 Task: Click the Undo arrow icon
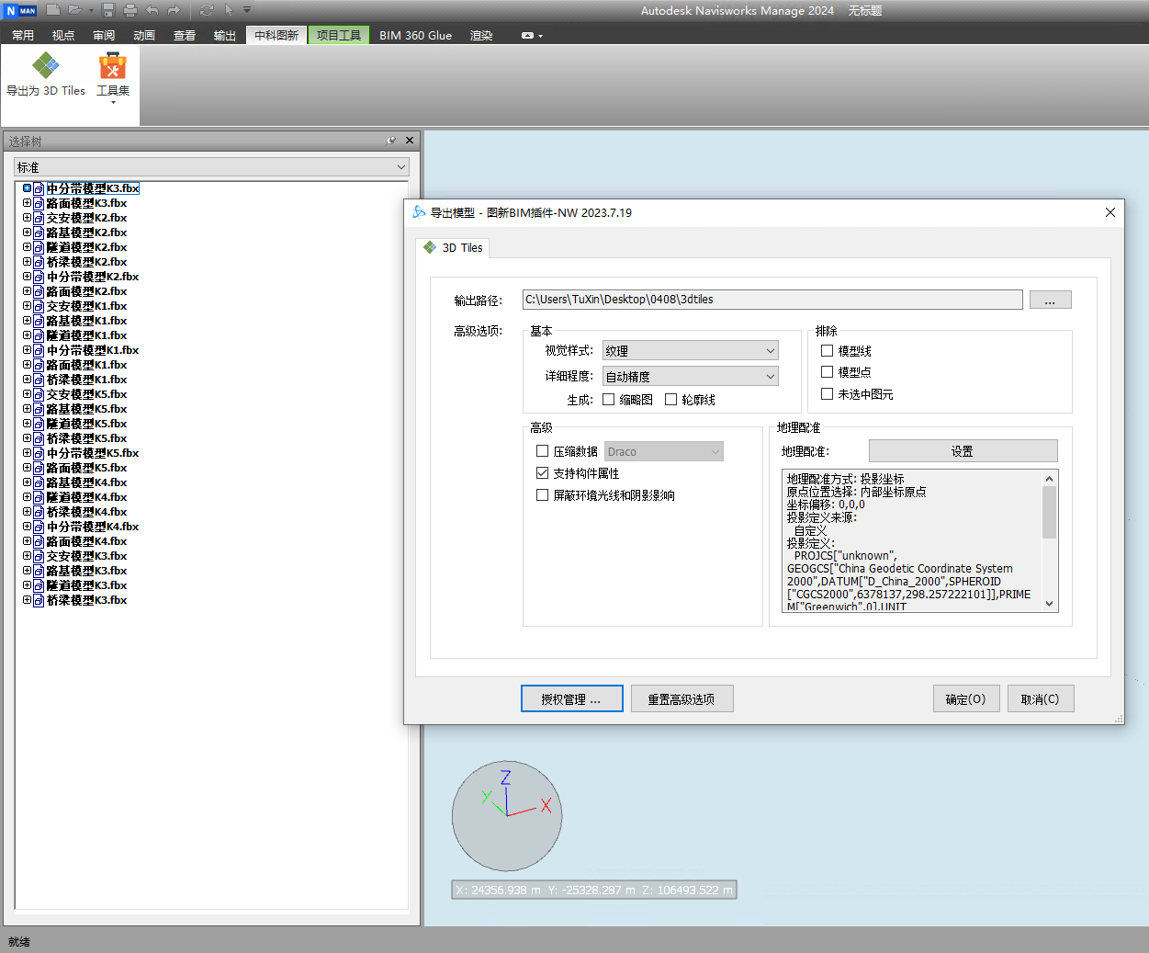pos(152,10)
